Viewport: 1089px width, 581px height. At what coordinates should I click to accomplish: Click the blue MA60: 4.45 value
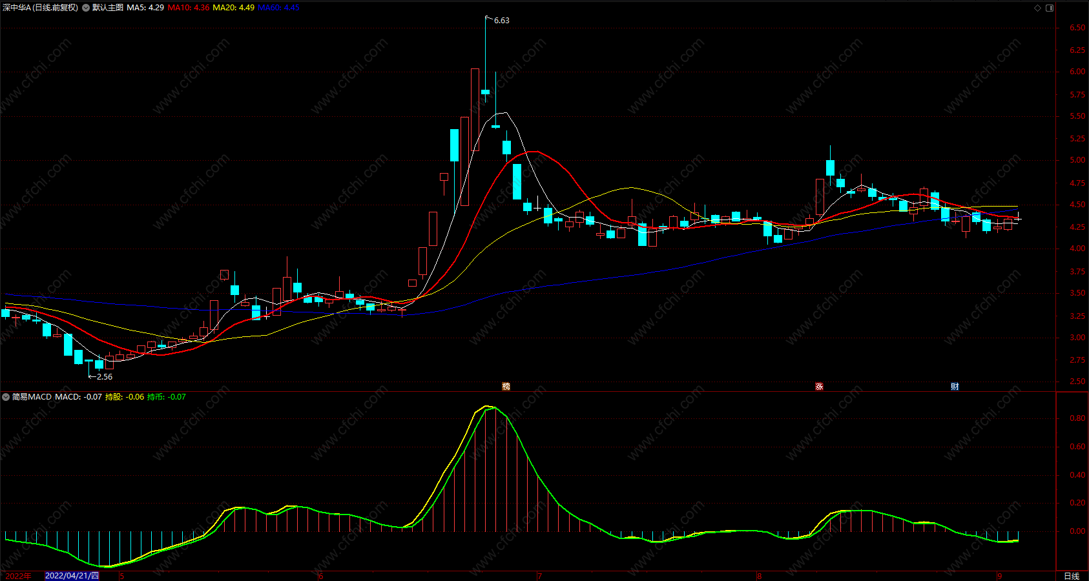point(278,8)
